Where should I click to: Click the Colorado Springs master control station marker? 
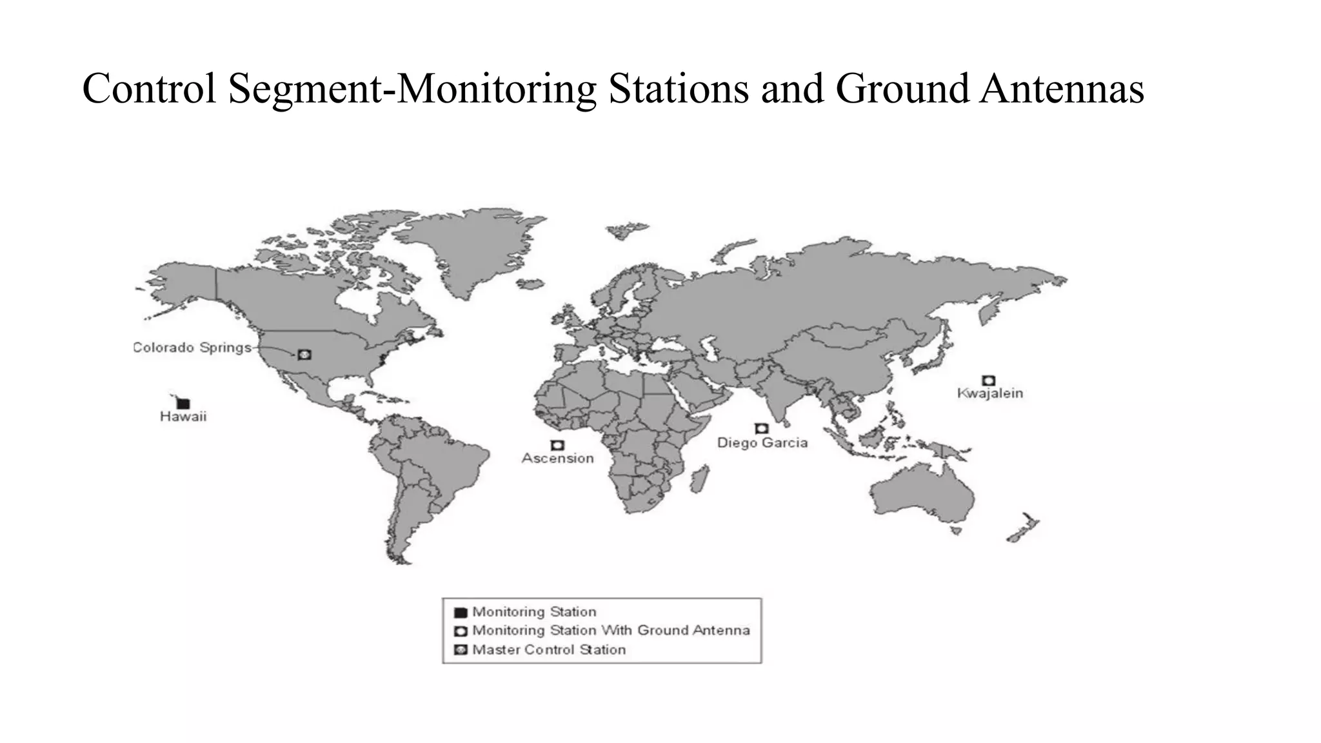(x=304, y=354)
